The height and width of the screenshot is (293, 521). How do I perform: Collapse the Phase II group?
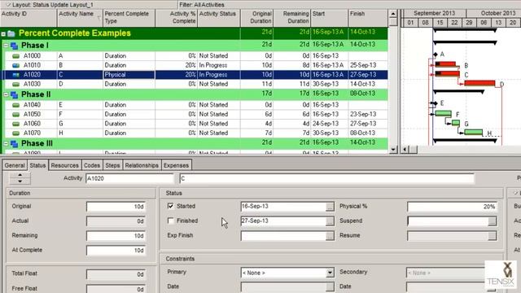click(6, 94)
